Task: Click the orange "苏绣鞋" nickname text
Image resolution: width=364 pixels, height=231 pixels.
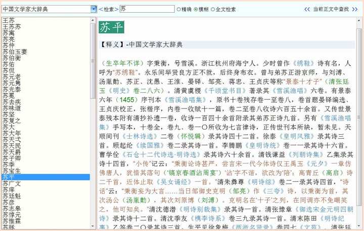Action: tap(125, 72)
